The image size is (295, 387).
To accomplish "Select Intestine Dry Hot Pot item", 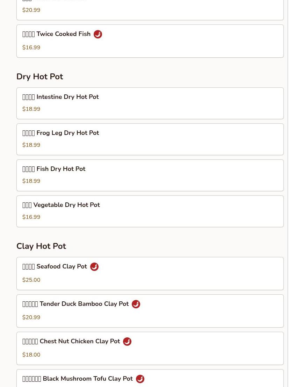I will (x=150, y=103).
